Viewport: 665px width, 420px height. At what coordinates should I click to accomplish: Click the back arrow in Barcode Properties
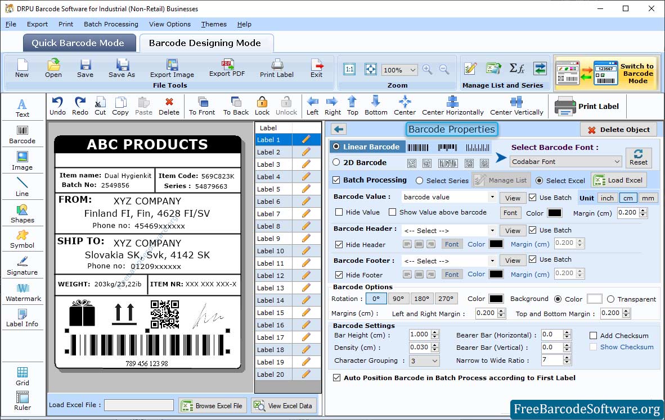[x=339, y=129]
